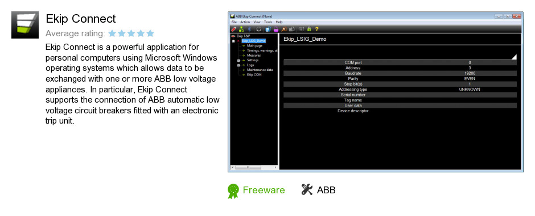Open Timings, warnings tree item

[x=262, y=50]
